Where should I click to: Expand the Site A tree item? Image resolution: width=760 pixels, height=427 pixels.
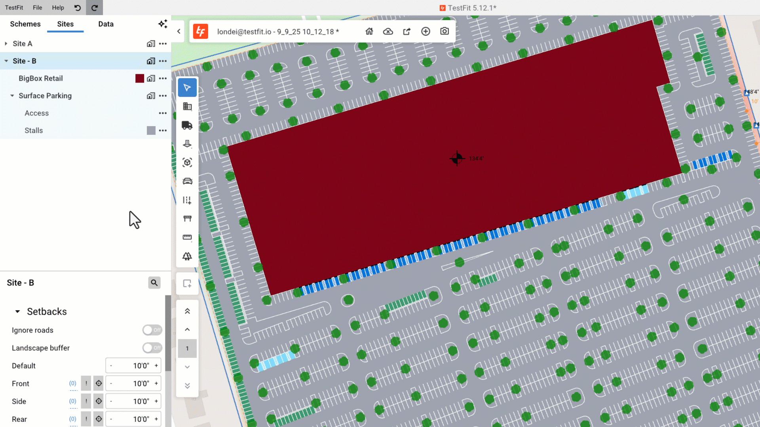[6, 43]
